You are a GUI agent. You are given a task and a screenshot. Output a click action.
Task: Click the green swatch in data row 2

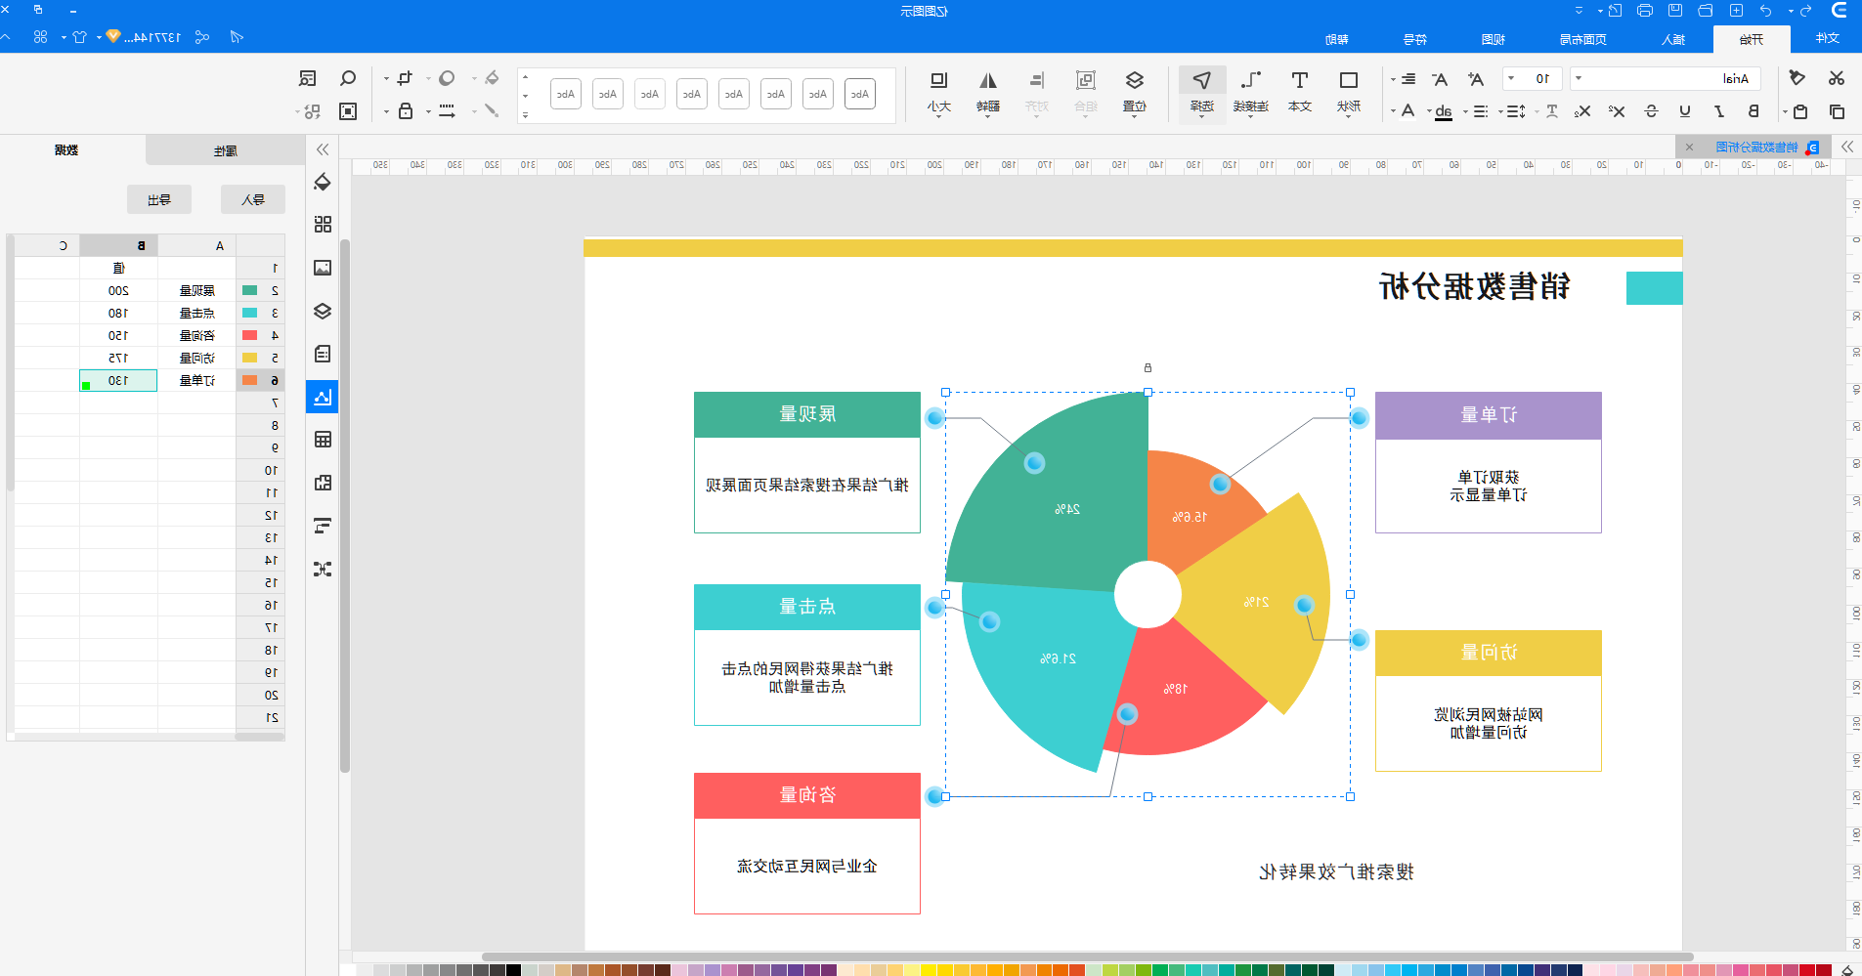click(249, 290)
